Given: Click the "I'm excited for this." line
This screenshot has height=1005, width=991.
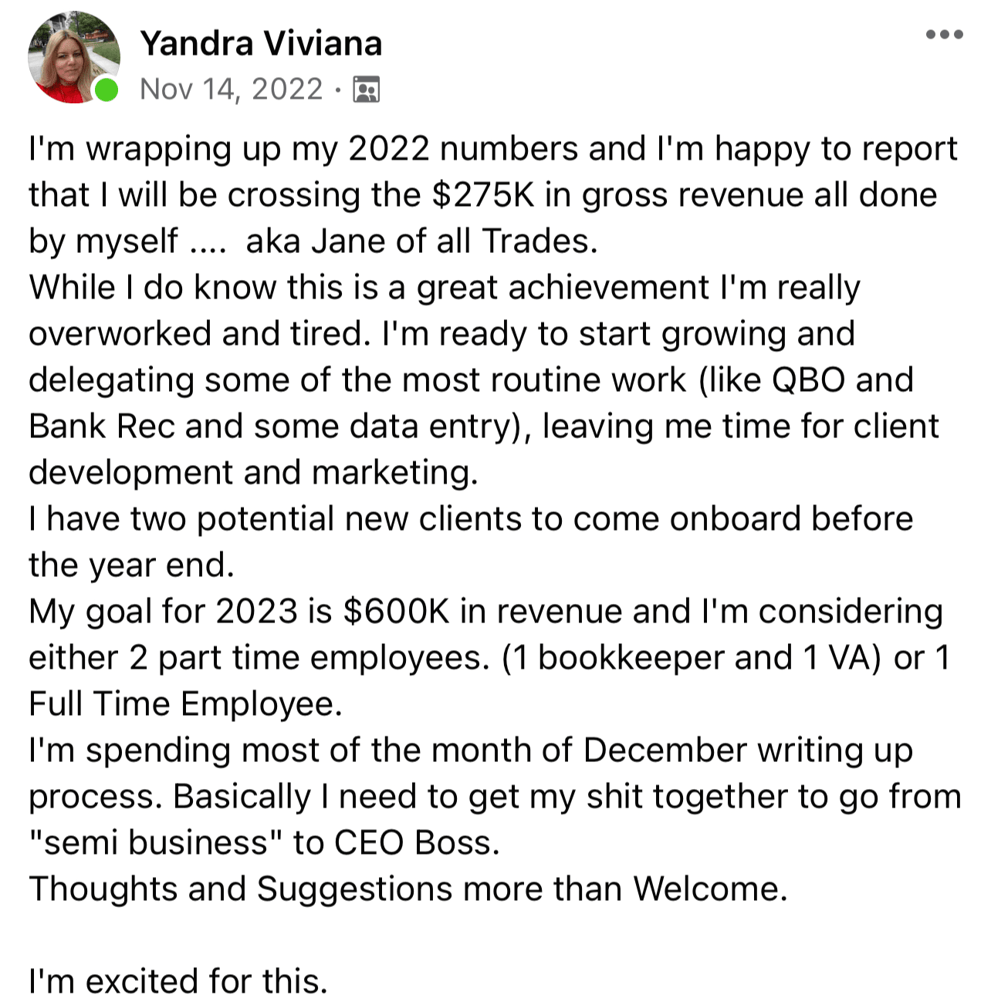Looking at the screenshot, I should tap(178, 982).
